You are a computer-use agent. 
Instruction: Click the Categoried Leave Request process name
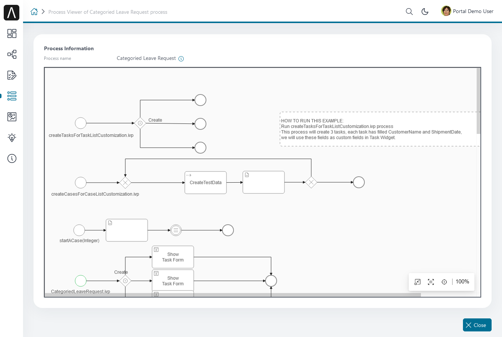click(146, 58)
